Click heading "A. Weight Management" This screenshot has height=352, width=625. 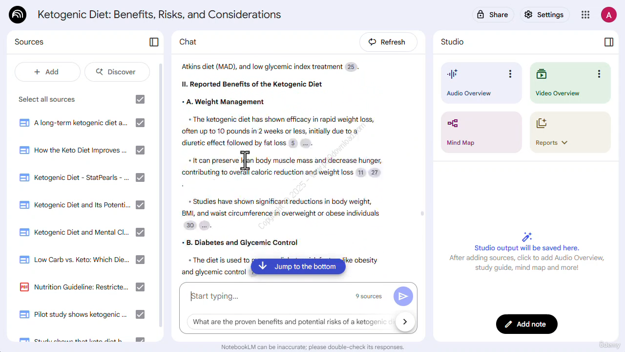[x=225, y=102]
